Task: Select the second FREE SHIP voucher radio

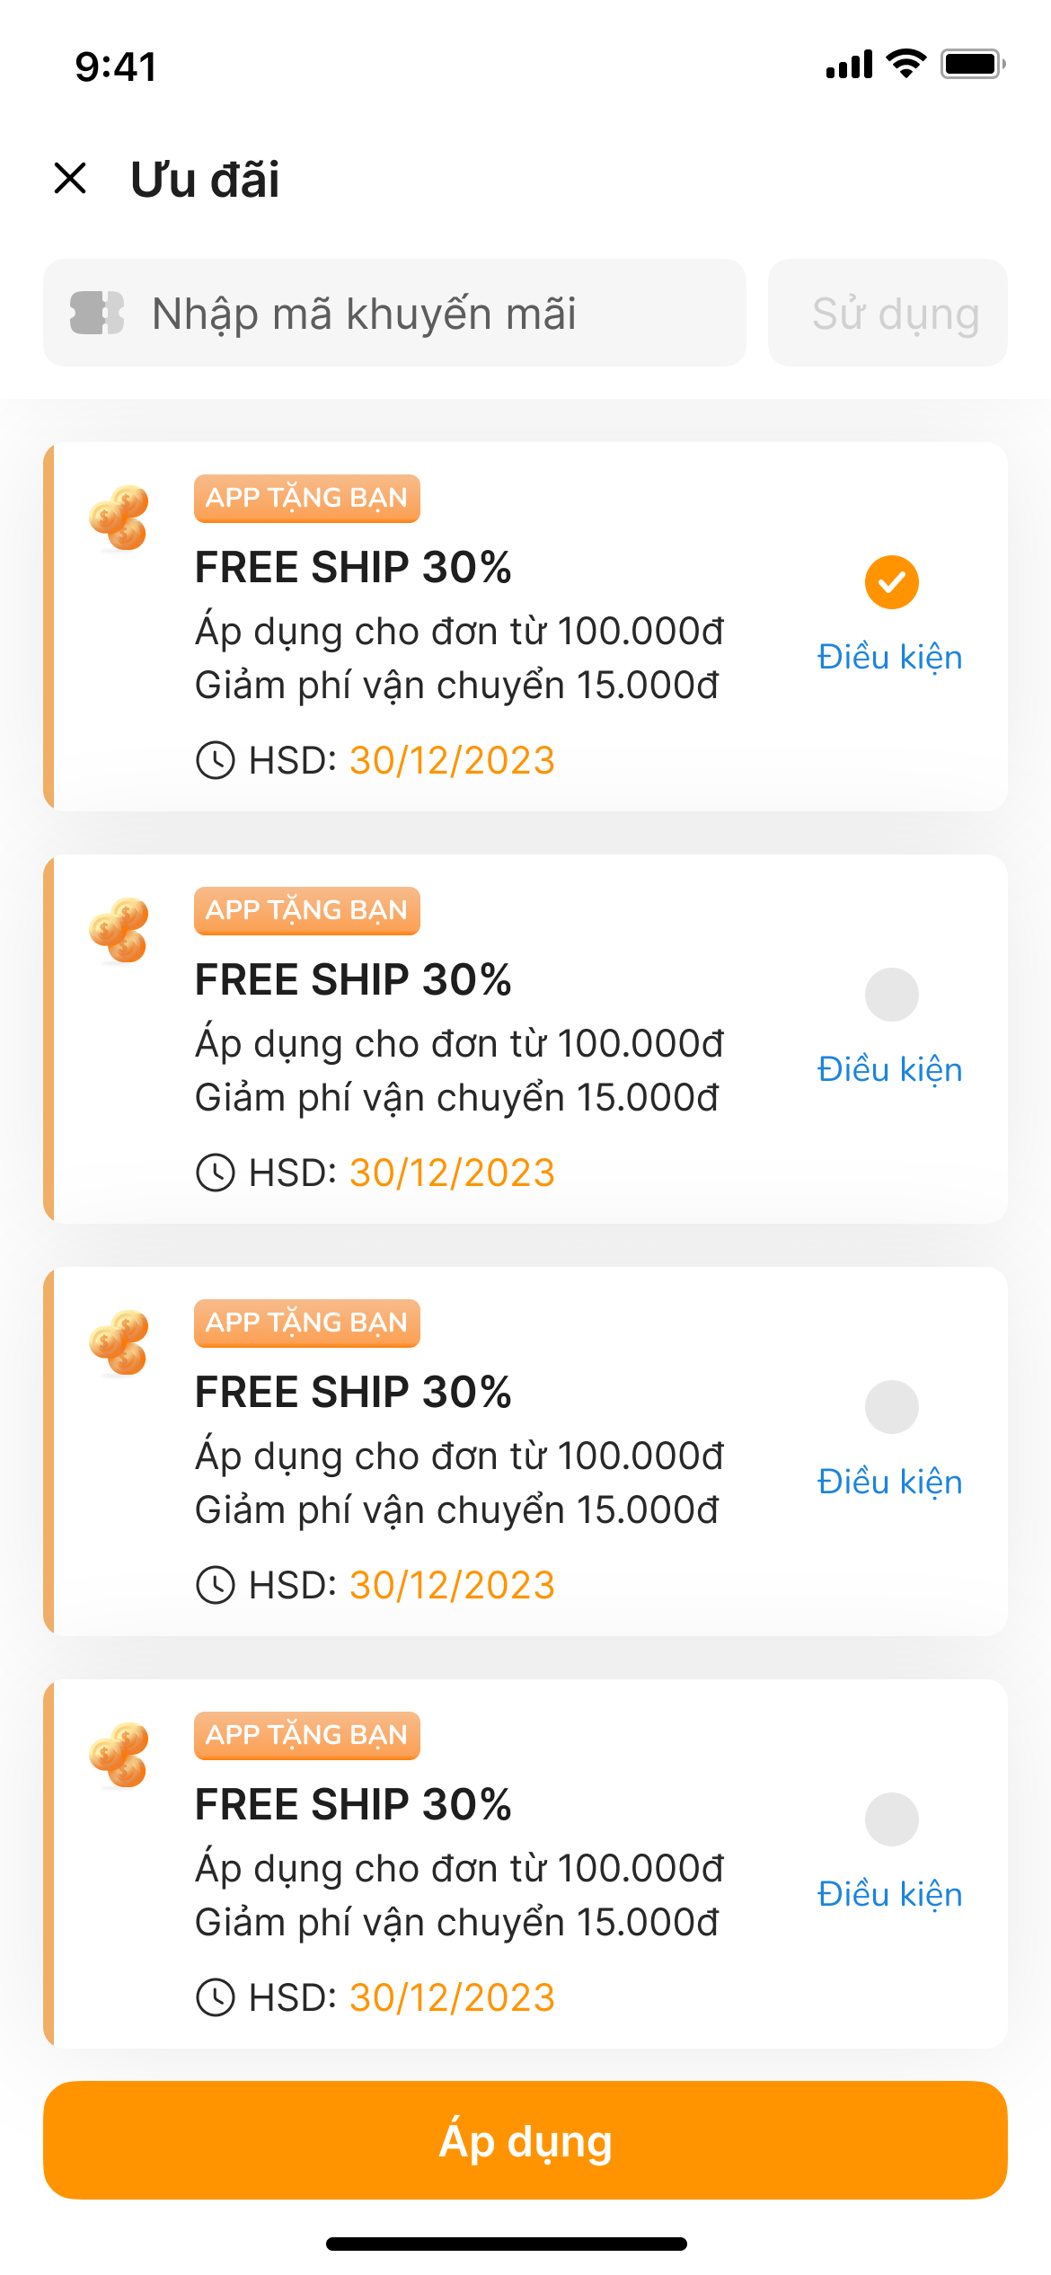Action: pos(891,995)
